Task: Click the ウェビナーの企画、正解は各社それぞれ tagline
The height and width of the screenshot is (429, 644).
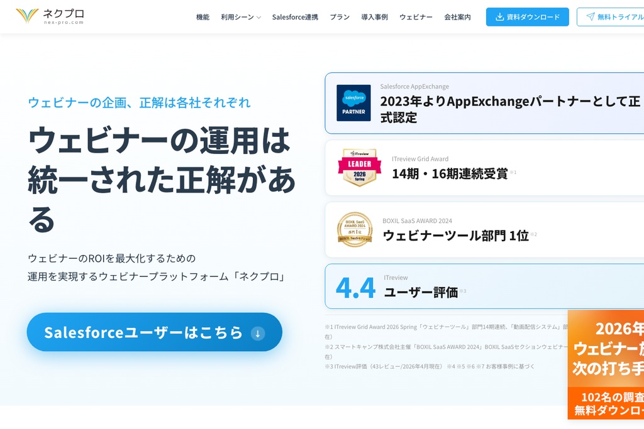Action: tap(139, 102)
